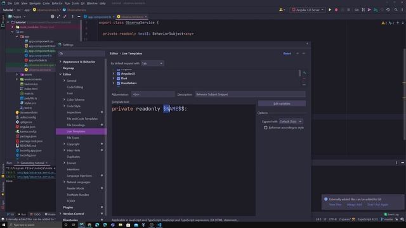Select Keymap in settings tree
The height and width of the screenshot is (228, 406).
pos(69,68)
